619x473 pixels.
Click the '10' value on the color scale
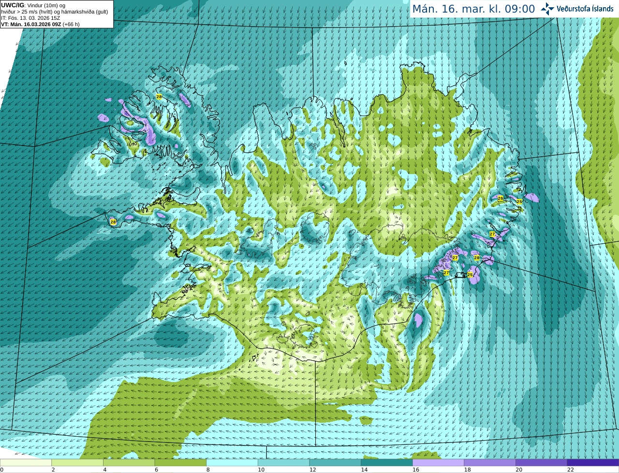(x=261, y=470)
